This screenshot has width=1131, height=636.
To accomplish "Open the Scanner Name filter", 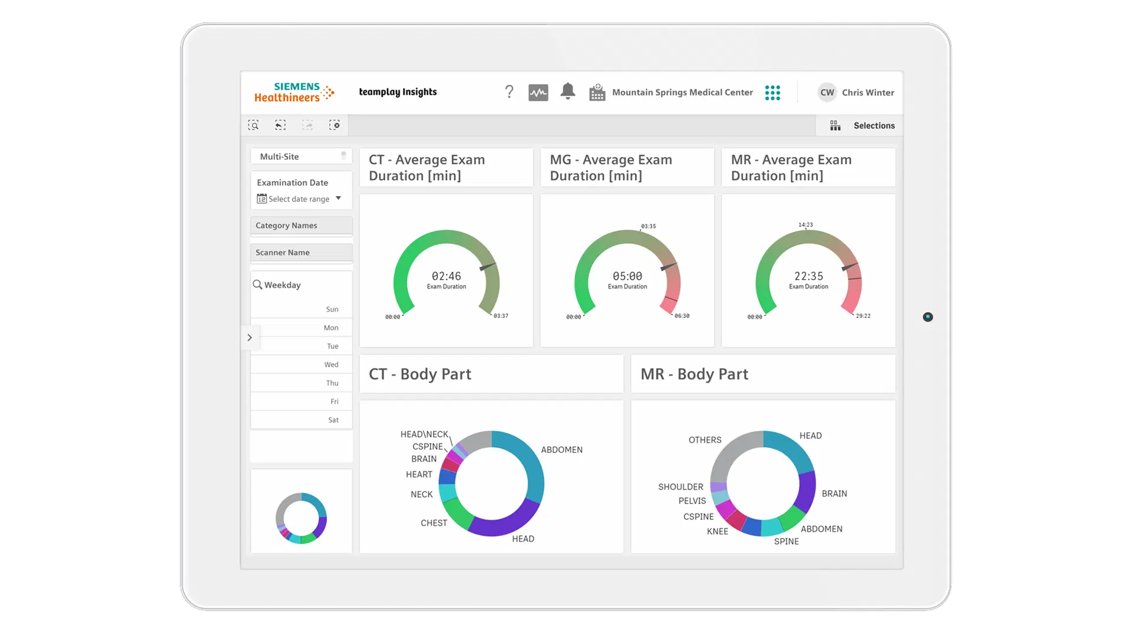I will click(x=301, y=253).
